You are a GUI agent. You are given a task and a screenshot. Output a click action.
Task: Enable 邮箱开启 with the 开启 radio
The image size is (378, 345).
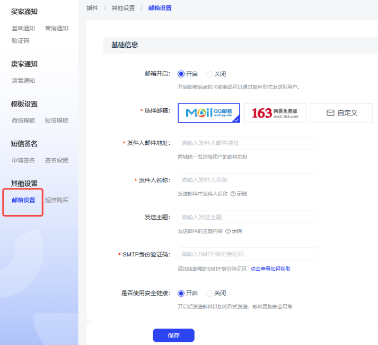coord(181,74)
